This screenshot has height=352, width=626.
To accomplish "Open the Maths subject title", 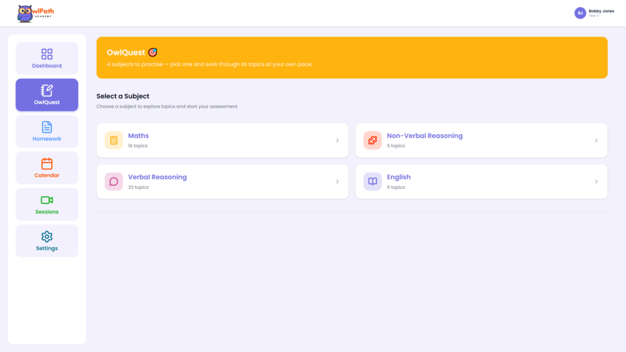I will [138, 136].
